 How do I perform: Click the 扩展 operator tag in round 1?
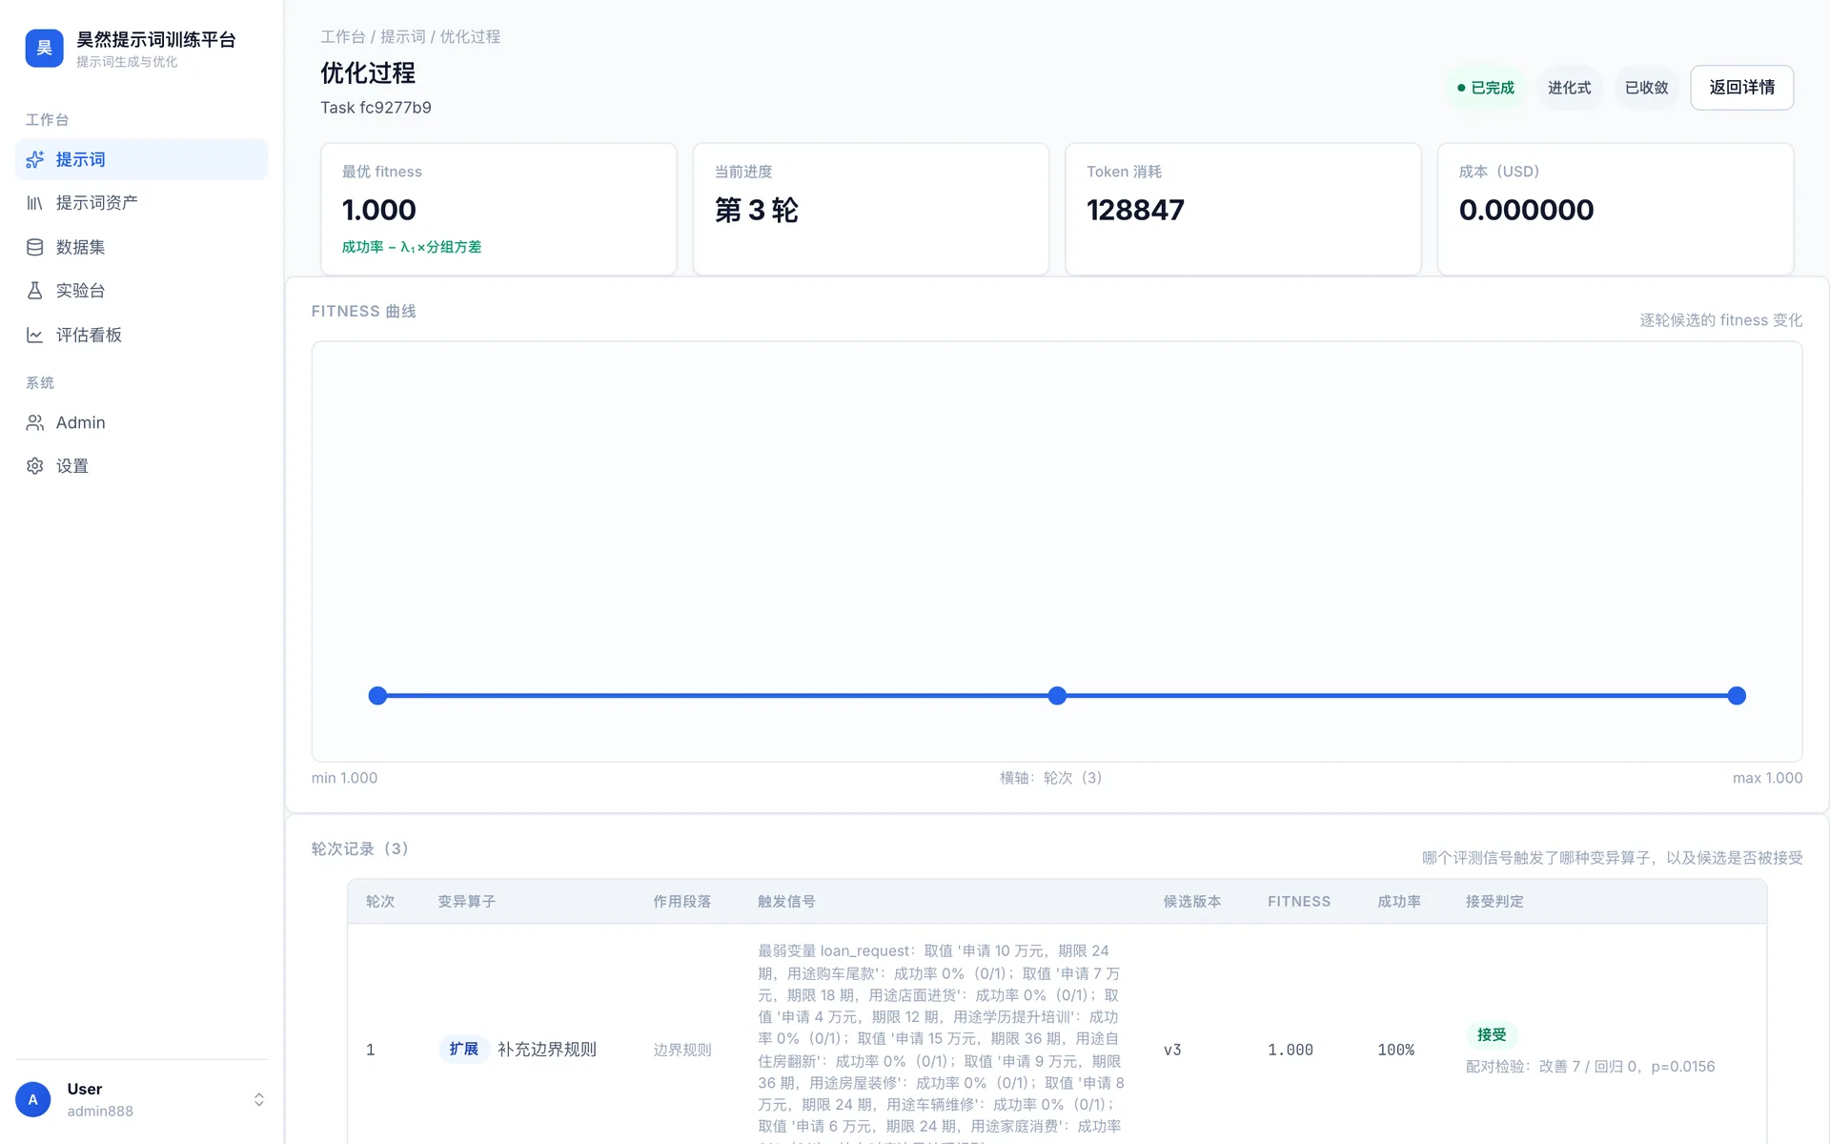click(x=463, y=1050)
